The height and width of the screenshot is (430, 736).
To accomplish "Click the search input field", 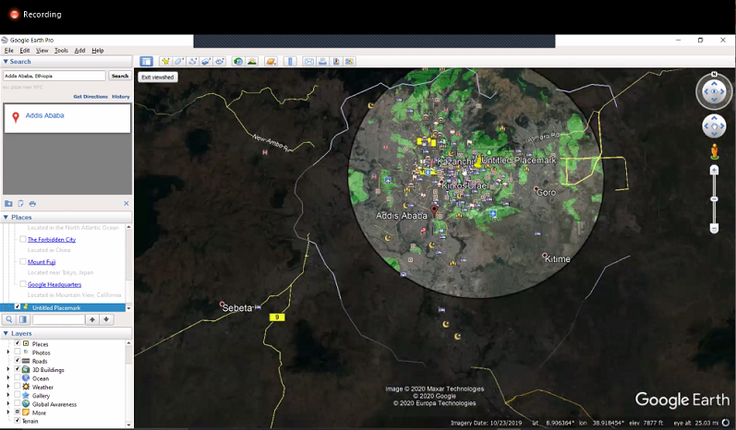I will pyautogui.click(x=54, y=76).
